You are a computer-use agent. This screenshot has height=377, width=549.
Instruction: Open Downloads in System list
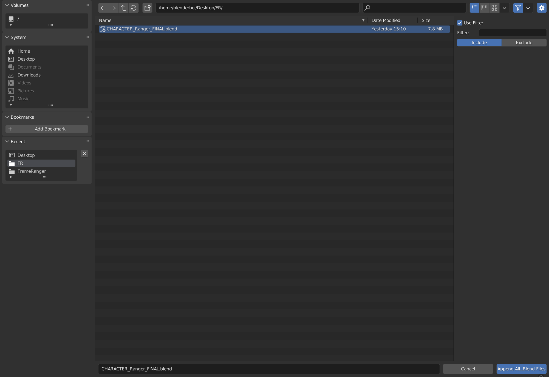coord(47,75)
